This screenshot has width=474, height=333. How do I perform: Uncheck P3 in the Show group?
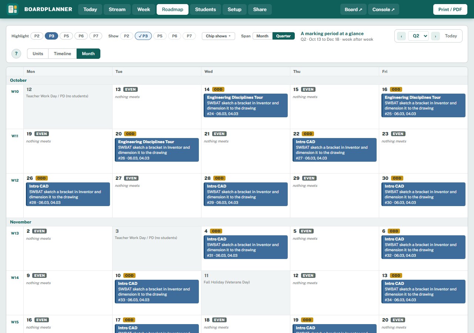pyautogui.click(x=143, y=36)
